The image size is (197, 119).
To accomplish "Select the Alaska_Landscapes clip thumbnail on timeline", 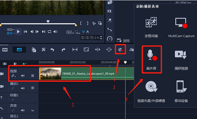I will (51, 74).
